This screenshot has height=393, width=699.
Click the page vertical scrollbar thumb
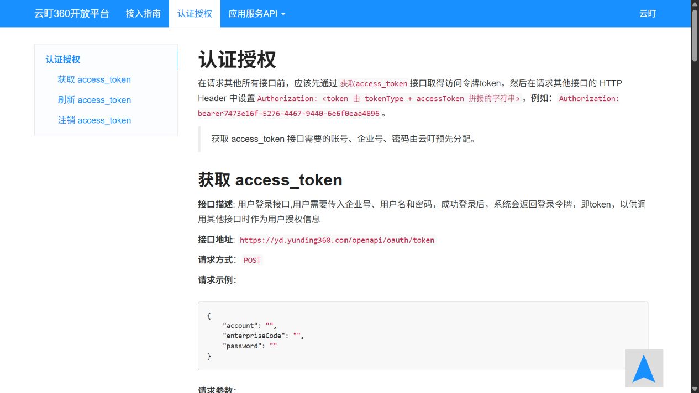click(695, 35)
